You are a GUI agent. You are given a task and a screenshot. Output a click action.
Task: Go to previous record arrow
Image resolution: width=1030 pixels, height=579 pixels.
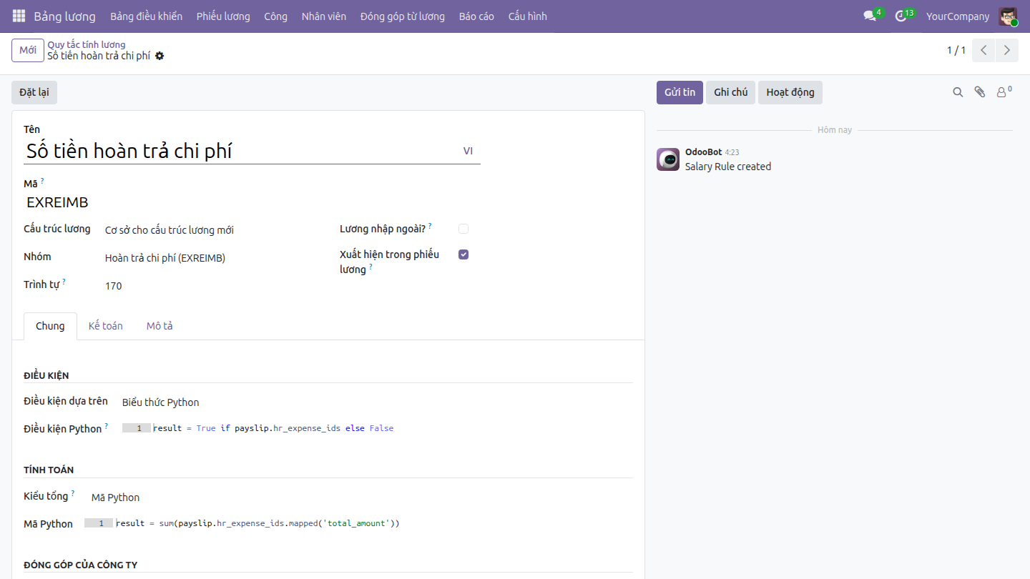984,50
